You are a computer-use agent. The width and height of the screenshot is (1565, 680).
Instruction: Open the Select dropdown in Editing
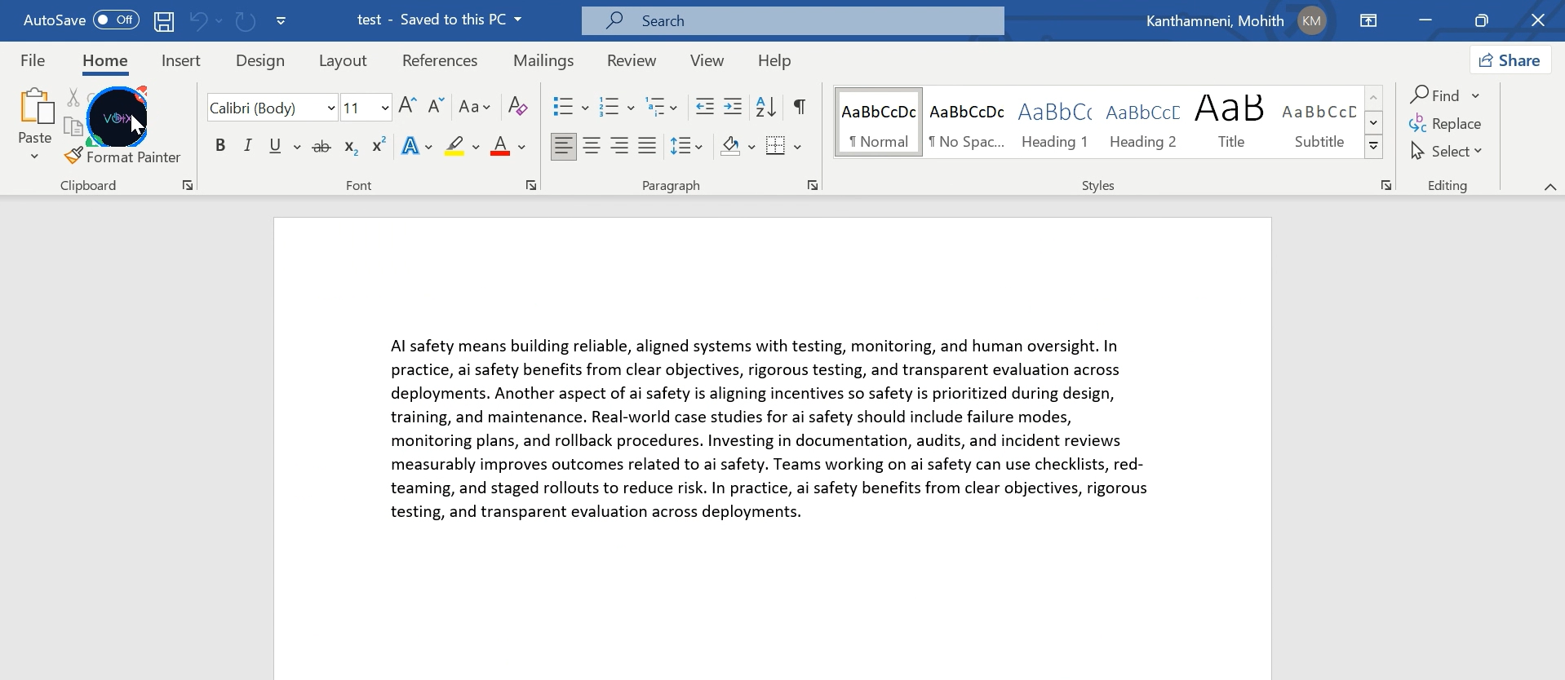(x=1447, y=152)
